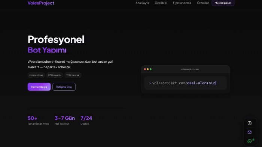
Task: Click the Profesyonel heading
Action: click(x=56, y=40)
